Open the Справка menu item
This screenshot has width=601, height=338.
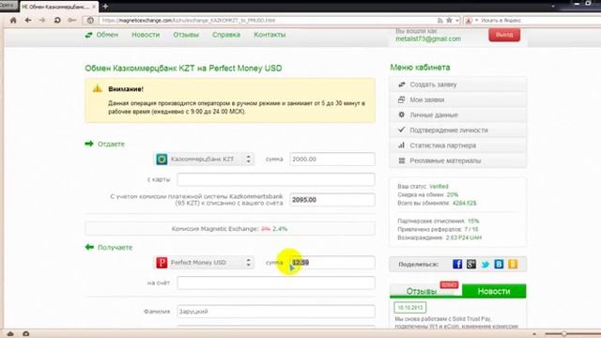point(226,35)
